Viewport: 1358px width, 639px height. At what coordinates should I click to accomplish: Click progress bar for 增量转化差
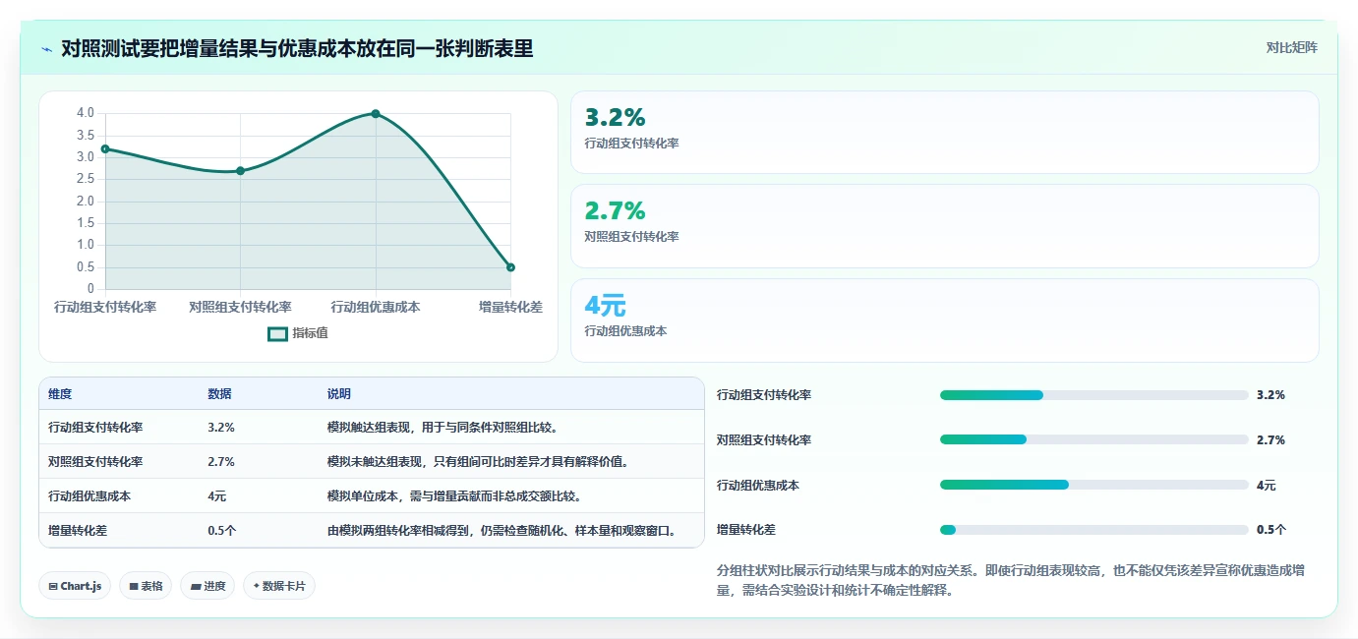[x=1094, y=530]
